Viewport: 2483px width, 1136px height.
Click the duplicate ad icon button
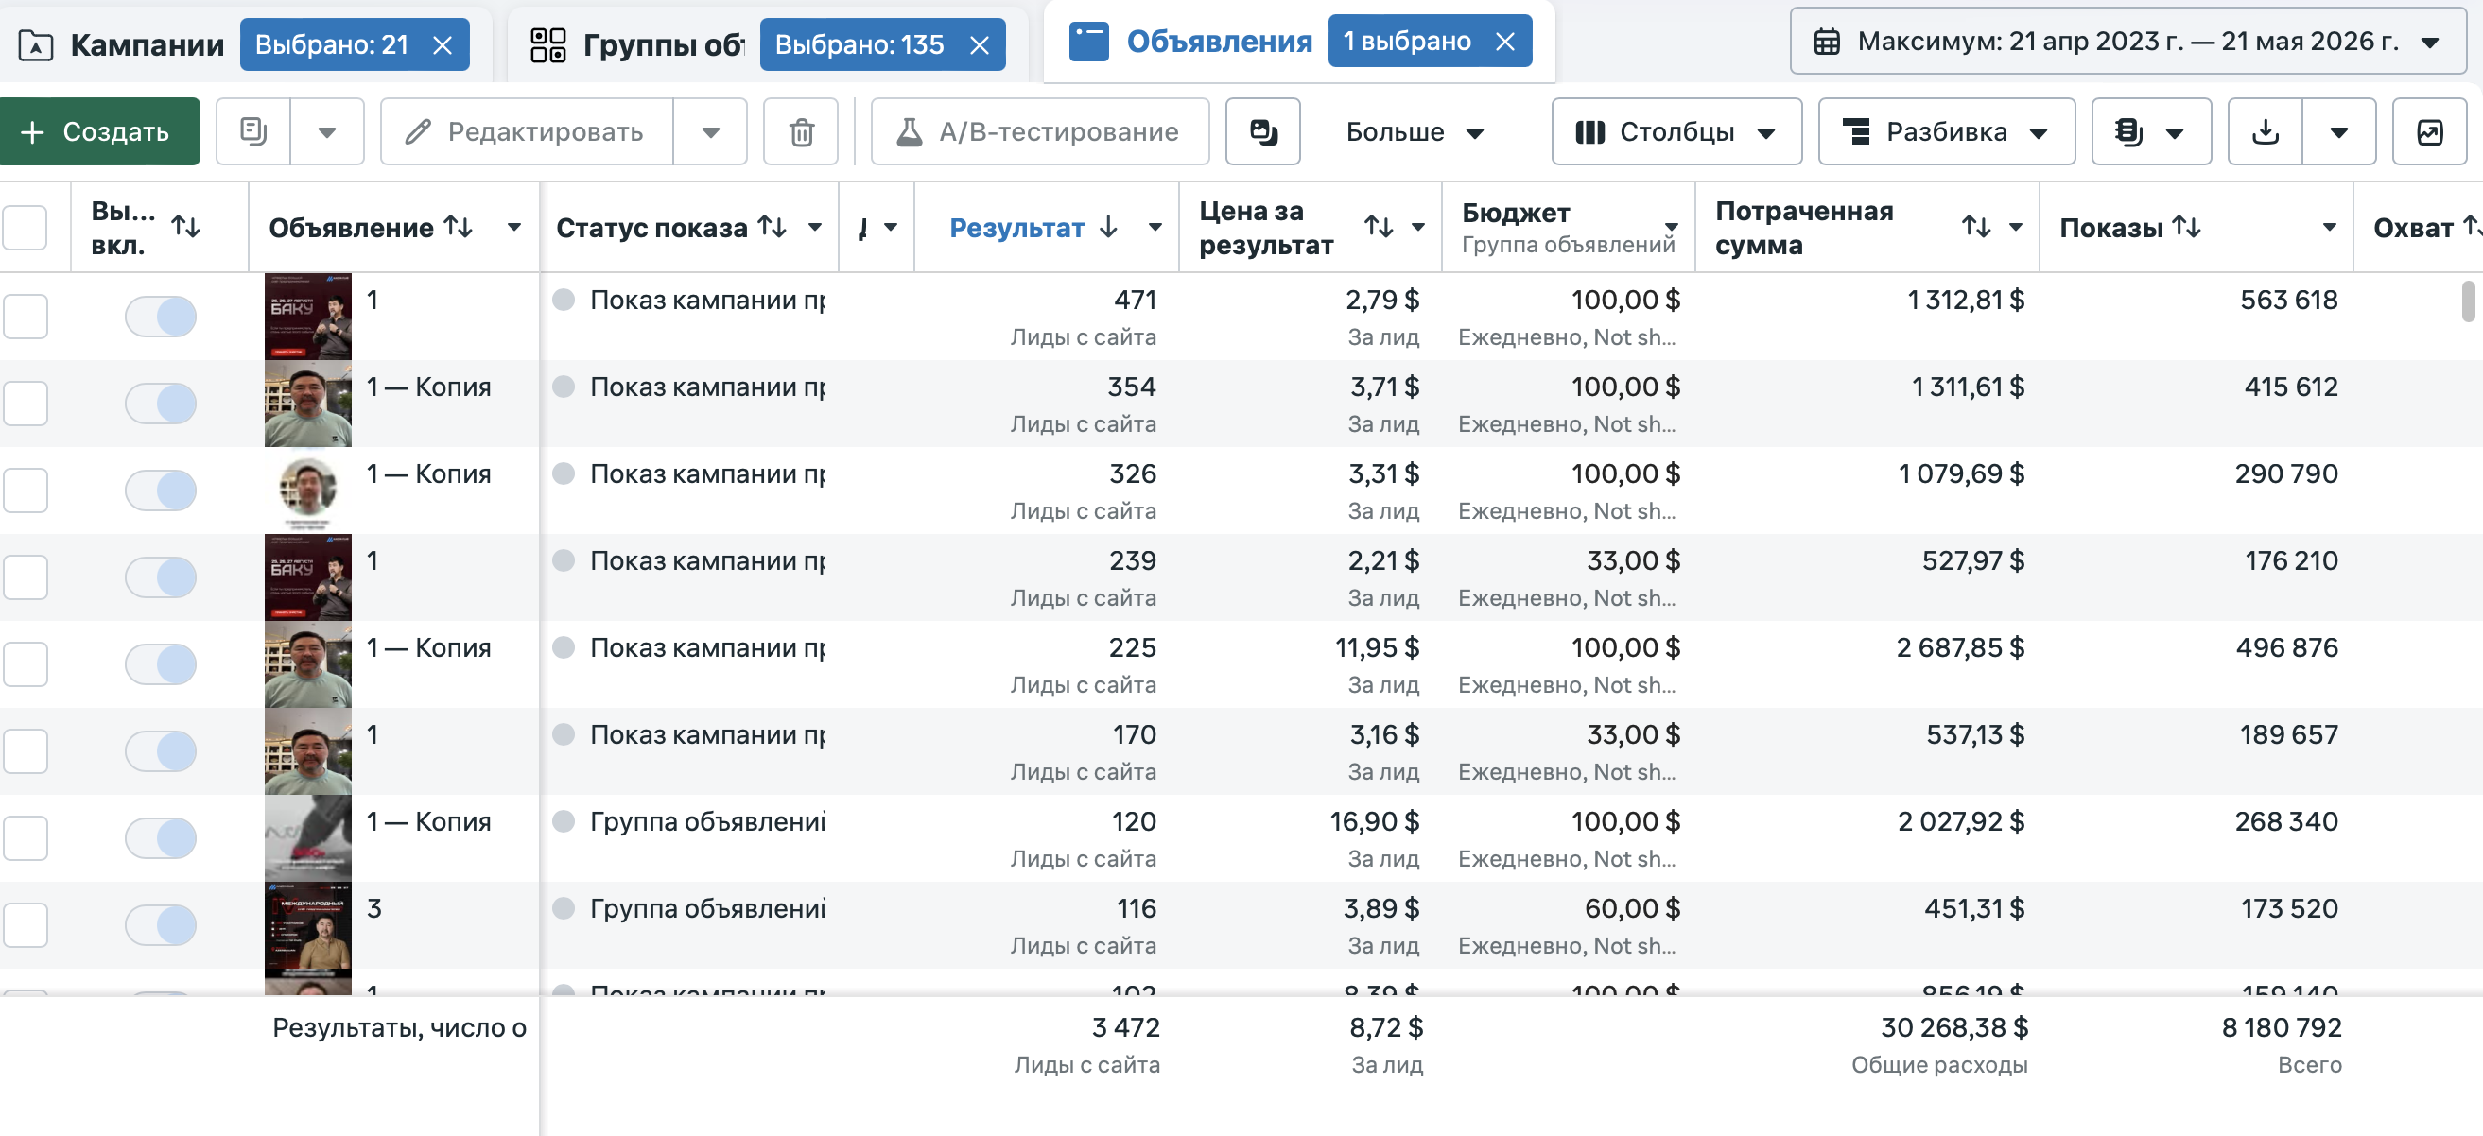point(253,131)
